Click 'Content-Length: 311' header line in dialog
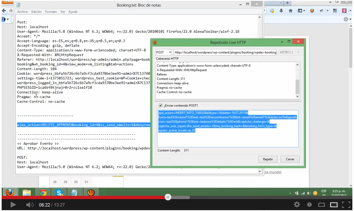 pos(171,79)
